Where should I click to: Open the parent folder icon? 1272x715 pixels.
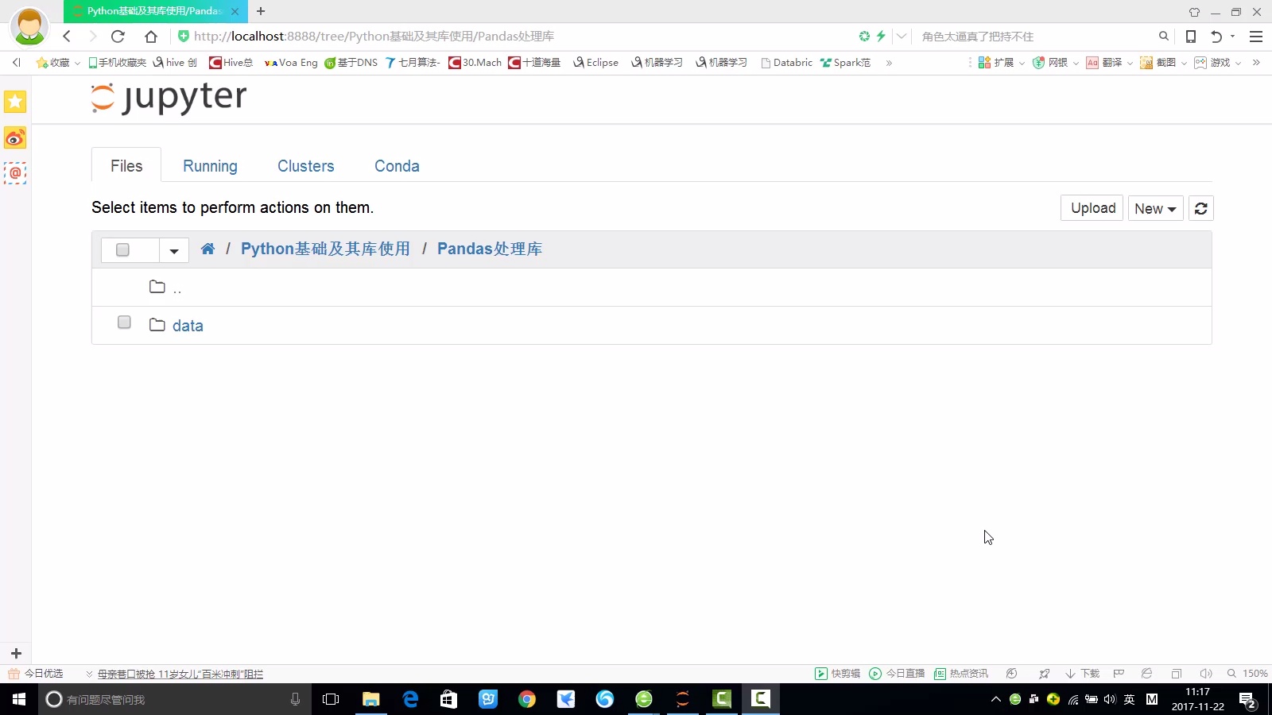157,287
